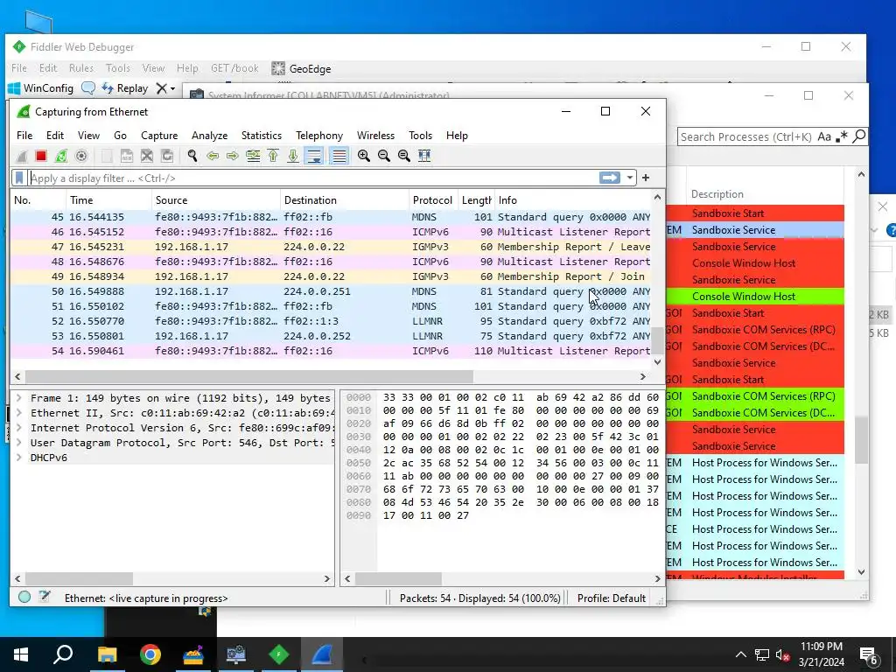896x672 pixels.
Task: Open Wireshark Statistics menu
Action: click(261, 136)
